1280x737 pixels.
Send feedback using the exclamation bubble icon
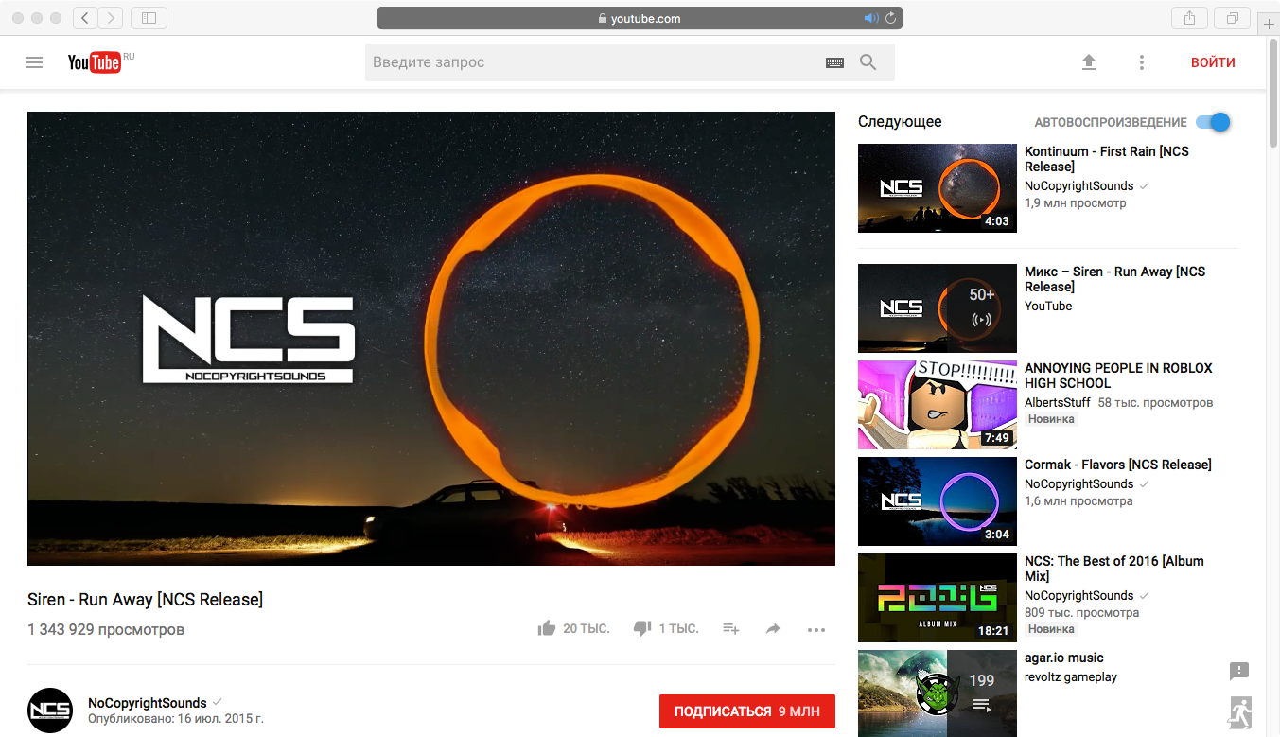[x=1239, y=671]
